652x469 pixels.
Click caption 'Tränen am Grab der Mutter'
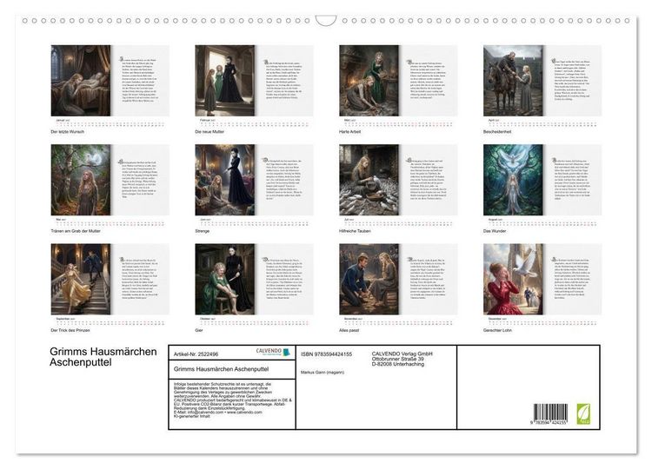76,231
